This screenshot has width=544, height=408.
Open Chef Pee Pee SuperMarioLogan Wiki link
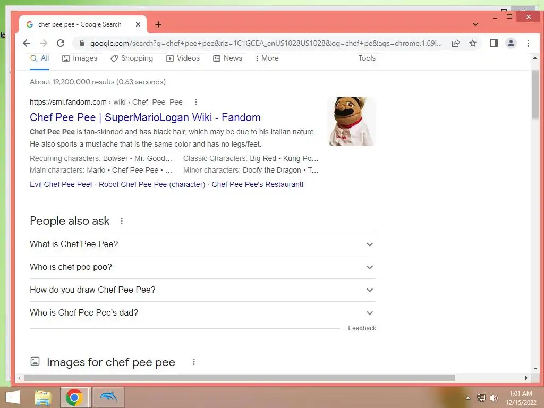(x=145, y=117)
